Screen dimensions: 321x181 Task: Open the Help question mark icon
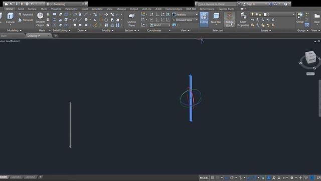click(x=285, y=4)
